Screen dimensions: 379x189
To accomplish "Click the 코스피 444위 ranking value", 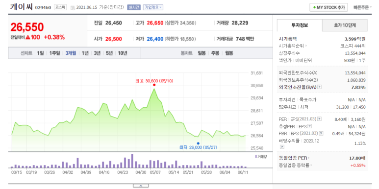I will (x=353, y=46).
